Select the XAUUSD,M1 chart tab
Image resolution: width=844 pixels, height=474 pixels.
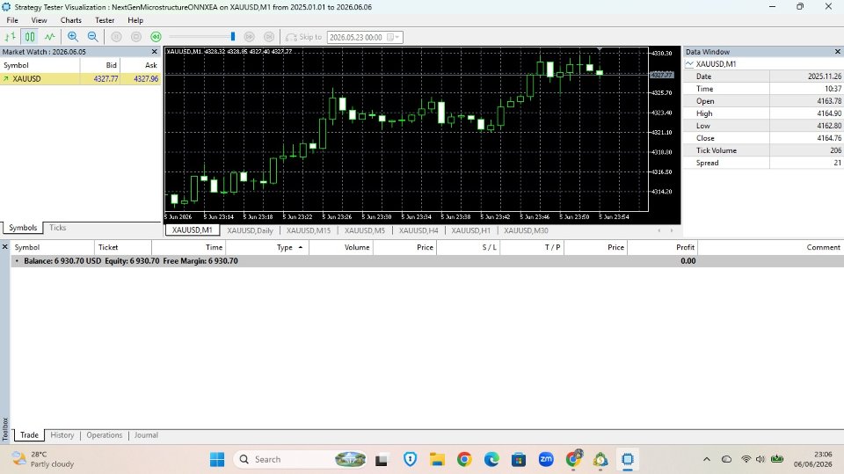click(x=193, y=230)
